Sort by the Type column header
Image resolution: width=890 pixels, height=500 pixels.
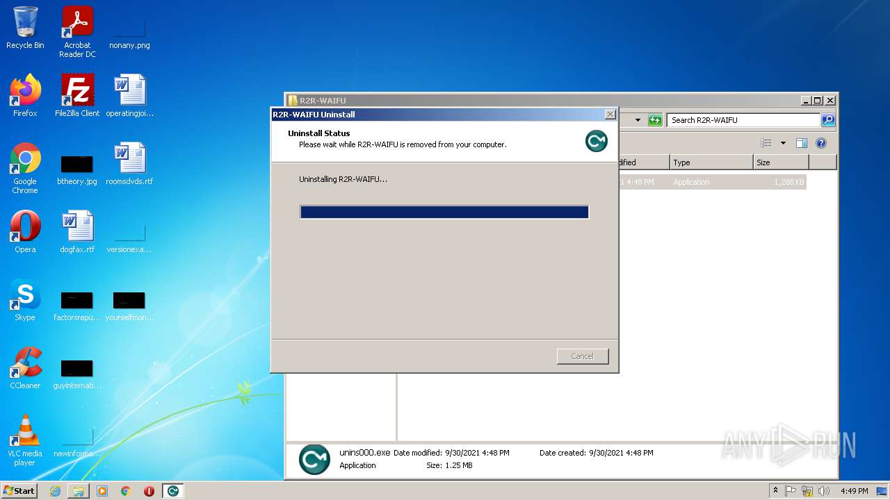711,162
